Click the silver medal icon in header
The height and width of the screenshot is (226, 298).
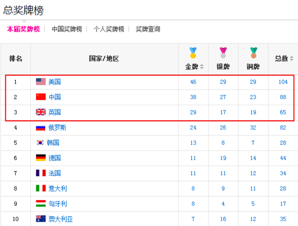pyautogui.click(x=223, y=53)
